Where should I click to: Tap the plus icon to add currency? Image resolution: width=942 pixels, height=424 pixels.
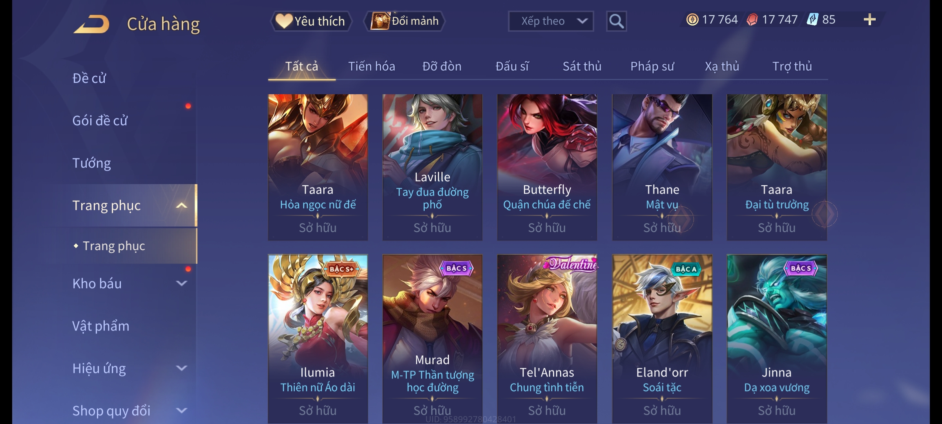[869, 20]
